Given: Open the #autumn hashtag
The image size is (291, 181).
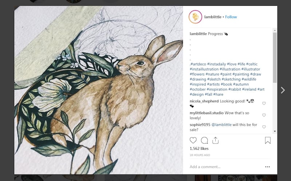Looking at the screenshot, I should 241,84.
